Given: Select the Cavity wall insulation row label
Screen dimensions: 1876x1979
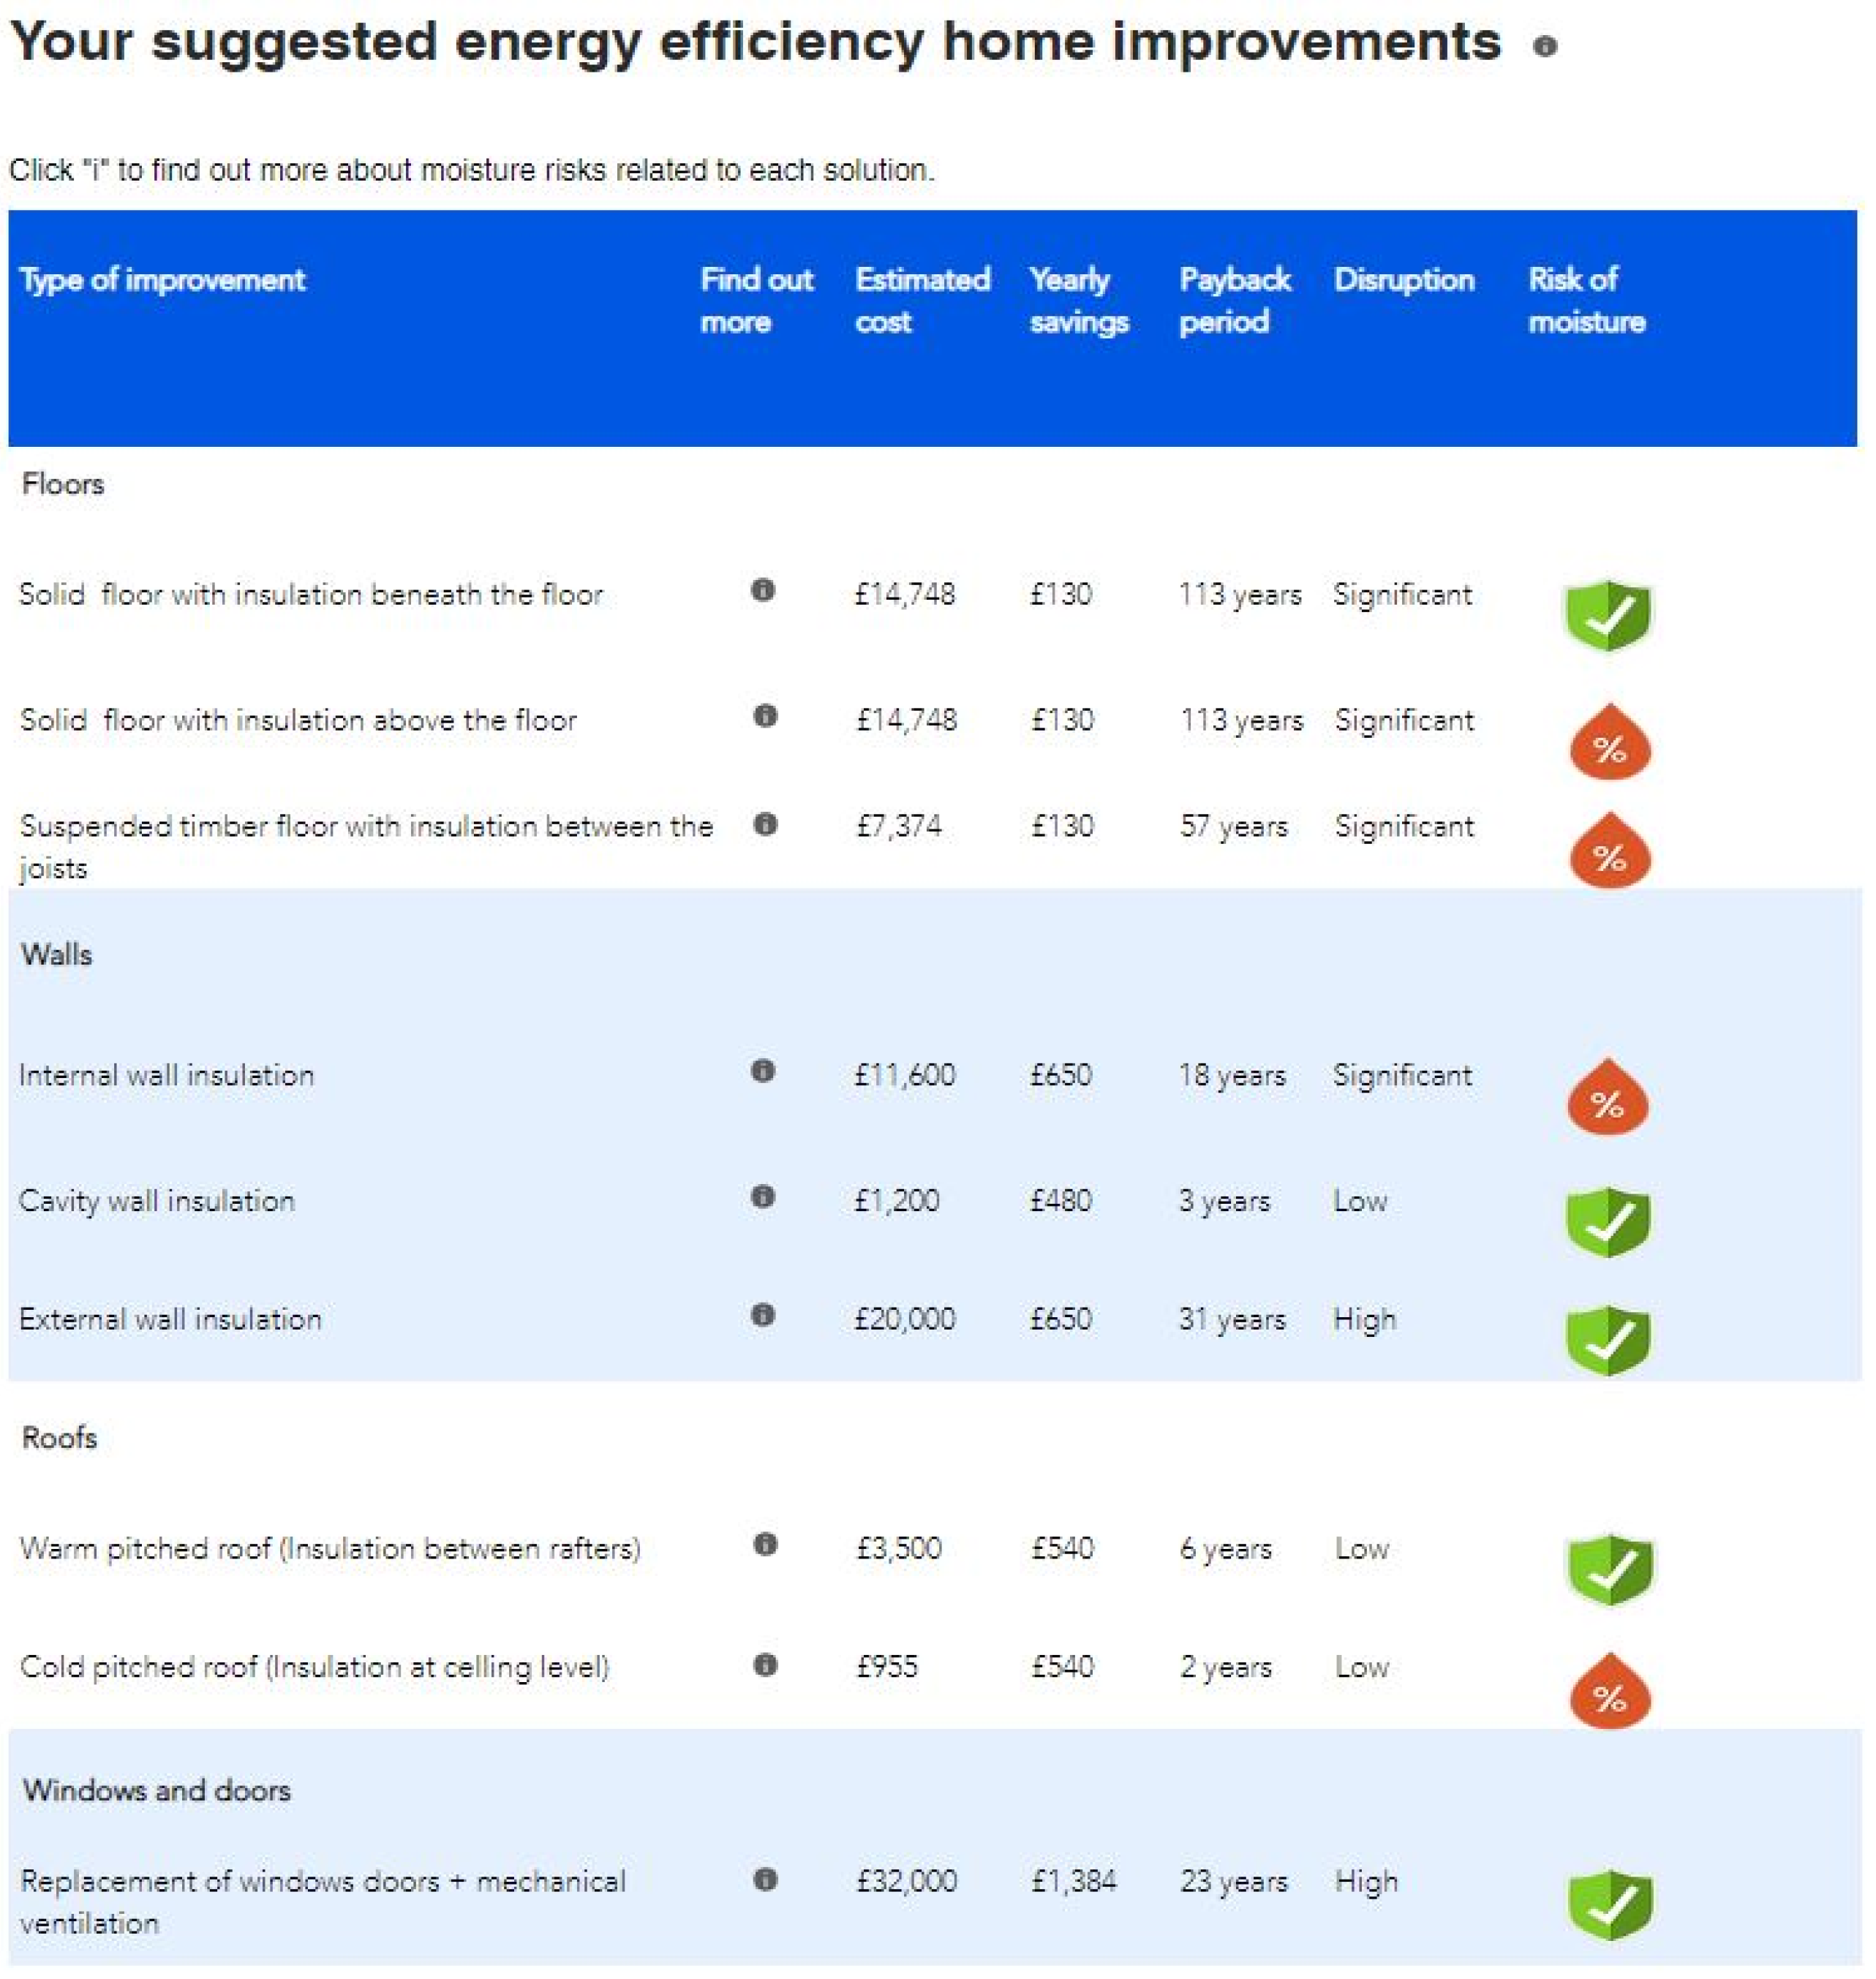Looking at the screenshot, I should tap(157, 1200).
